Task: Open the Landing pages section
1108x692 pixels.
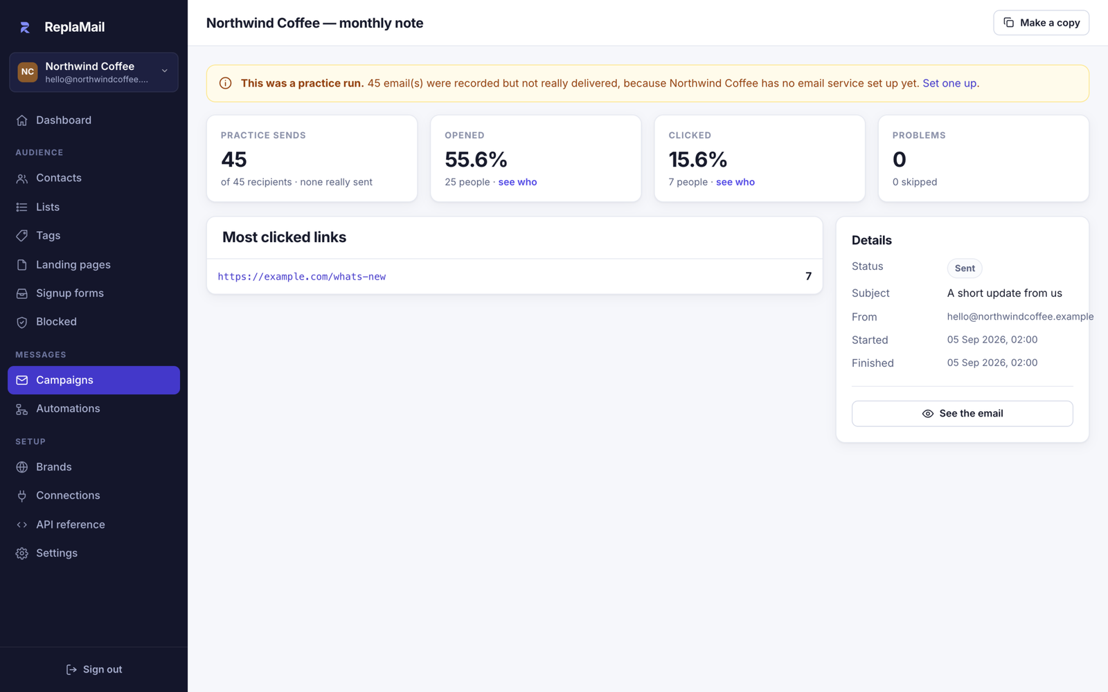Action: point(93,264)
